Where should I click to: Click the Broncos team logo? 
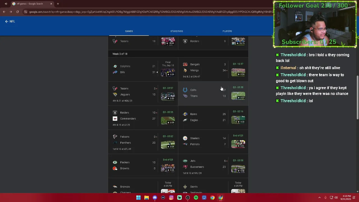(x=115, y=187)
